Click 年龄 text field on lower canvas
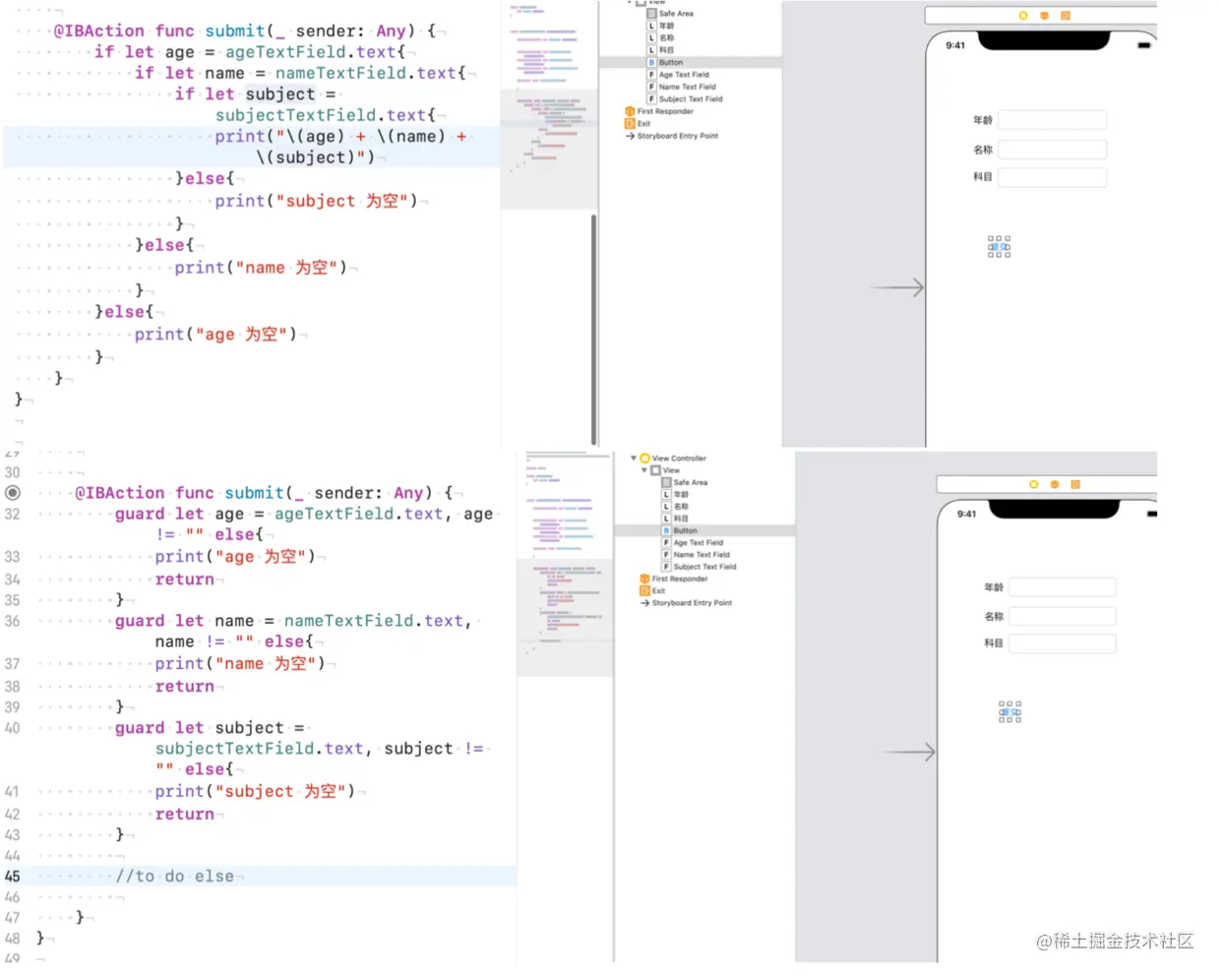 [1063, 587]
